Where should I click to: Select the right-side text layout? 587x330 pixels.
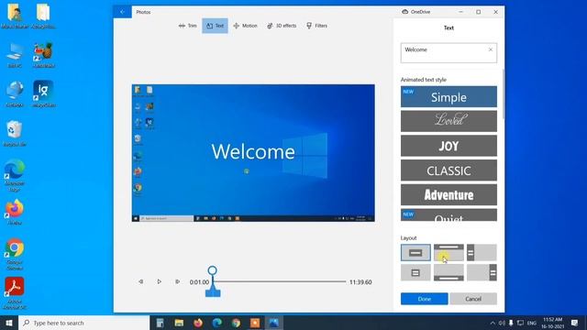tap(482, 273)
